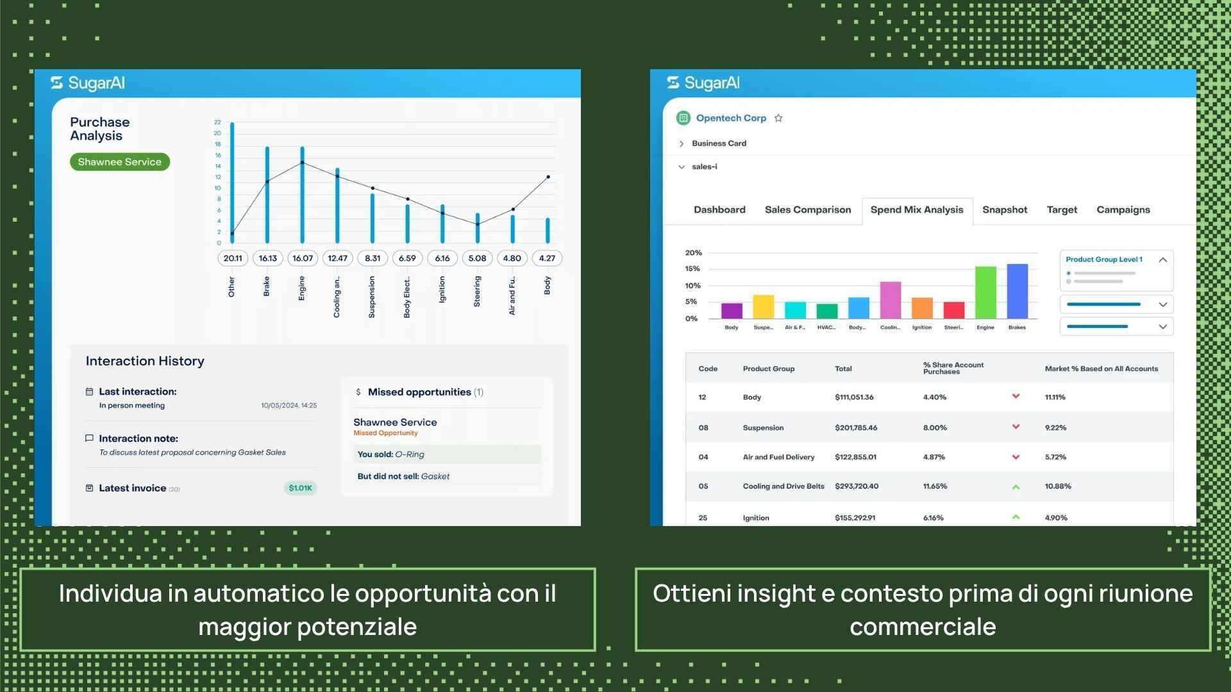Select the radio option under Product Group Level 1
This screenshot has height=692, width=1231.
[x=1069, y=274]
